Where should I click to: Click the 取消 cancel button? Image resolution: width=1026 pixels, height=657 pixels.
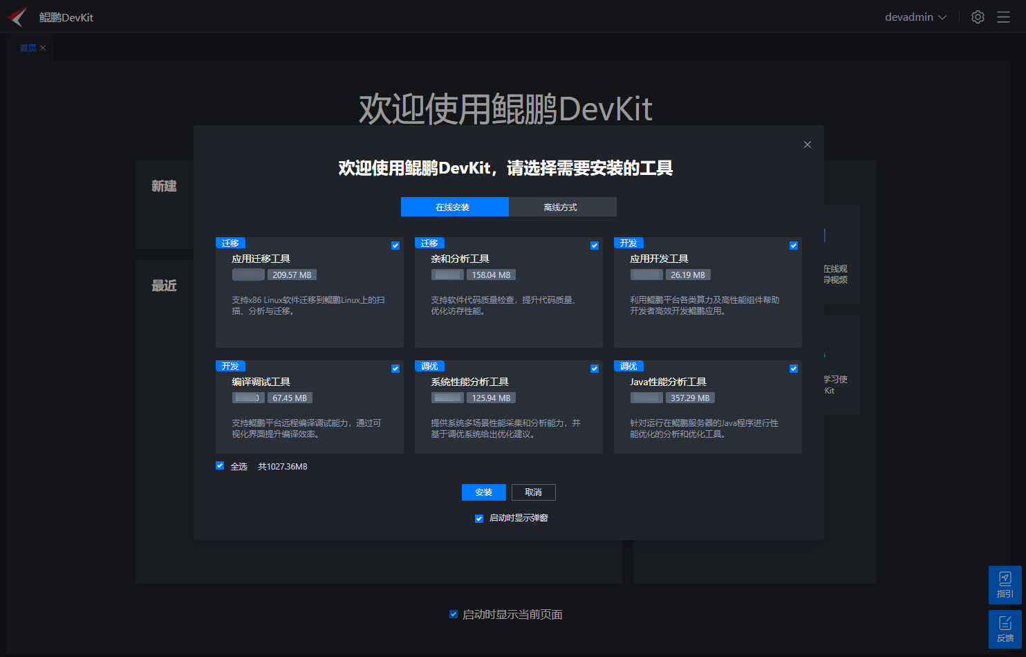point(534,492)
